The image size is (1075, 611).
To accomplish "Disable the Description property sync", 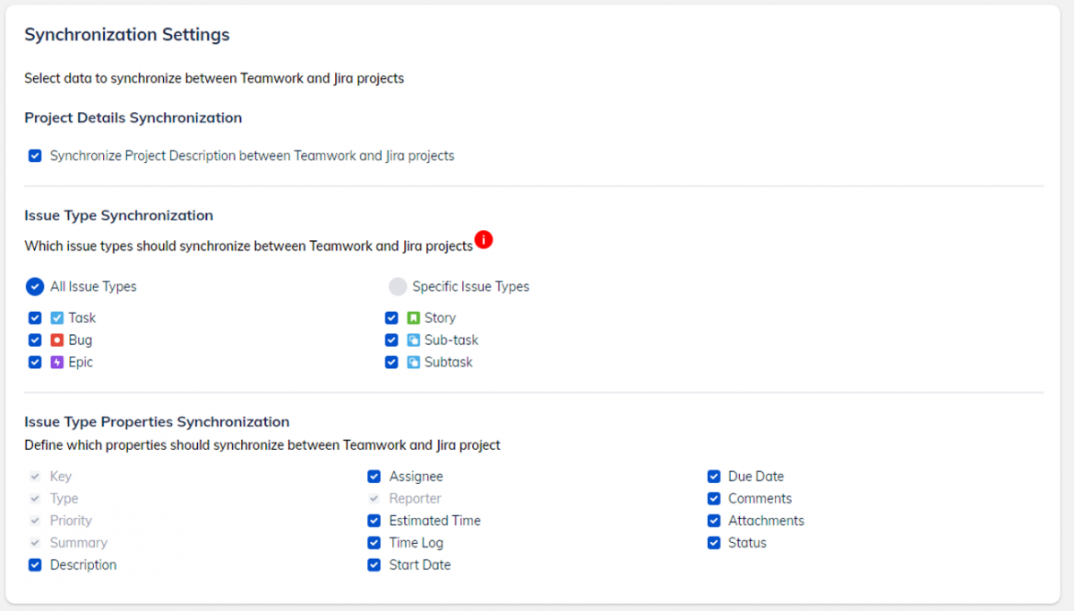I will [34, 564].
